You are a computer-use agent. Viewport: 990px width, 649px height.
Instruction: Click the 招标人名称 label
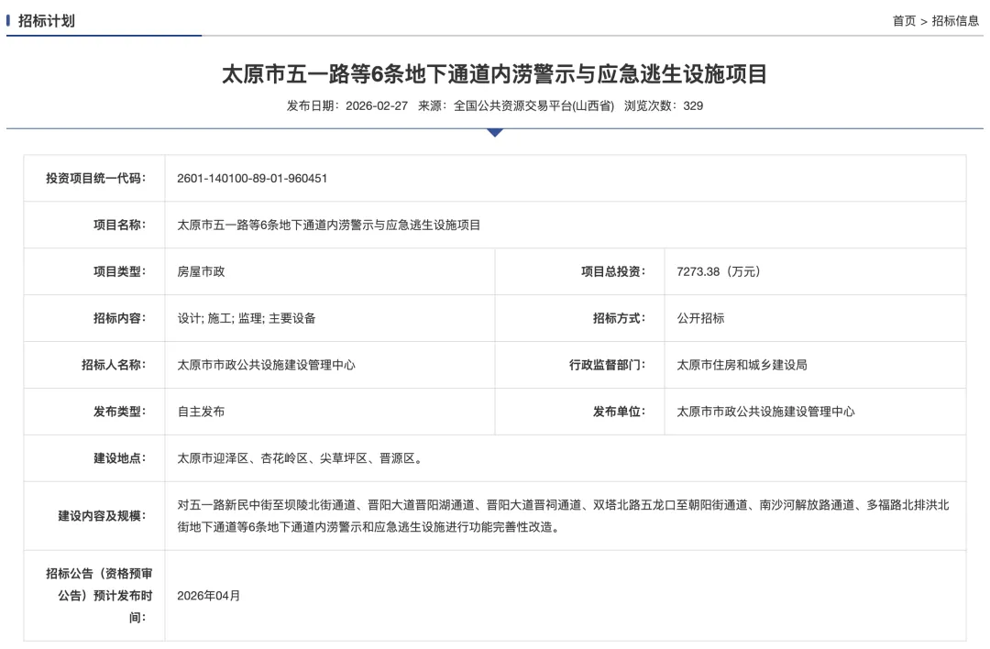[x=115, y=365]
